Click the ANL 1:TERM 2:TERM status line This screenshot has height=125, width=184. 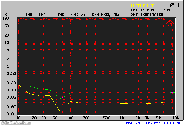(x=150, y=10)
